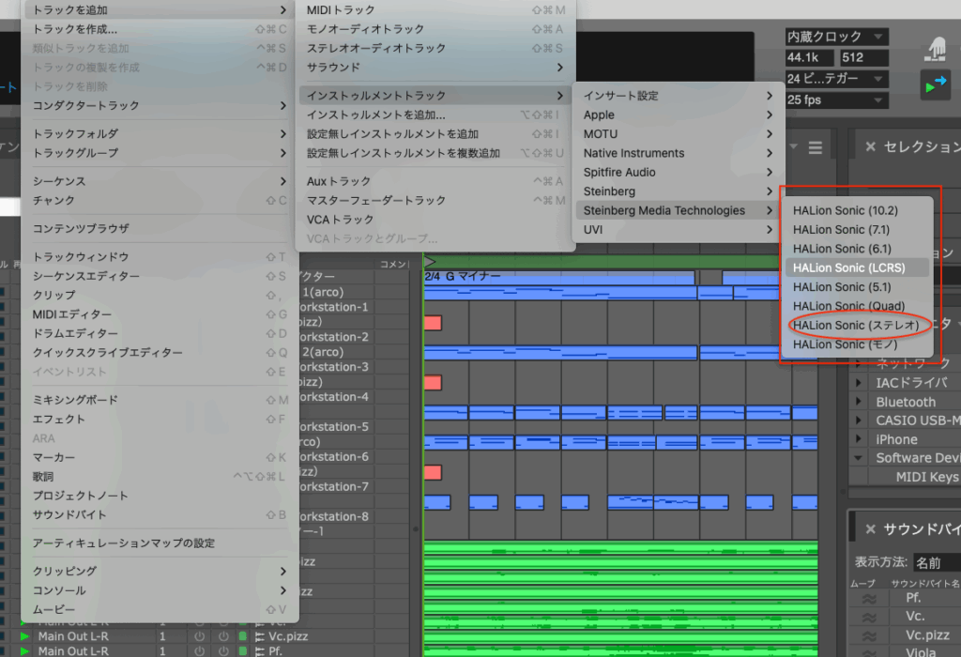
Task: Collapse the Software Devices tree item
Action: (x=860, y=458)
